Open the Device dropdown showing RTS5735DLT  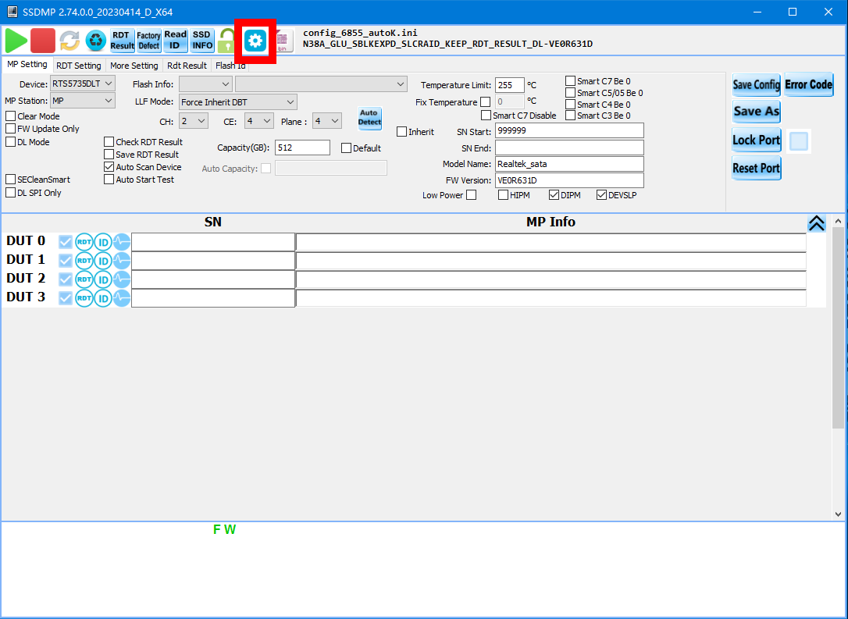pos(83,84)
